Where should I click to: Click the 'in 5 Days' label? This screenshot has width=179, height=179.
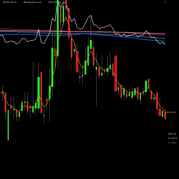tap(172, 142)
